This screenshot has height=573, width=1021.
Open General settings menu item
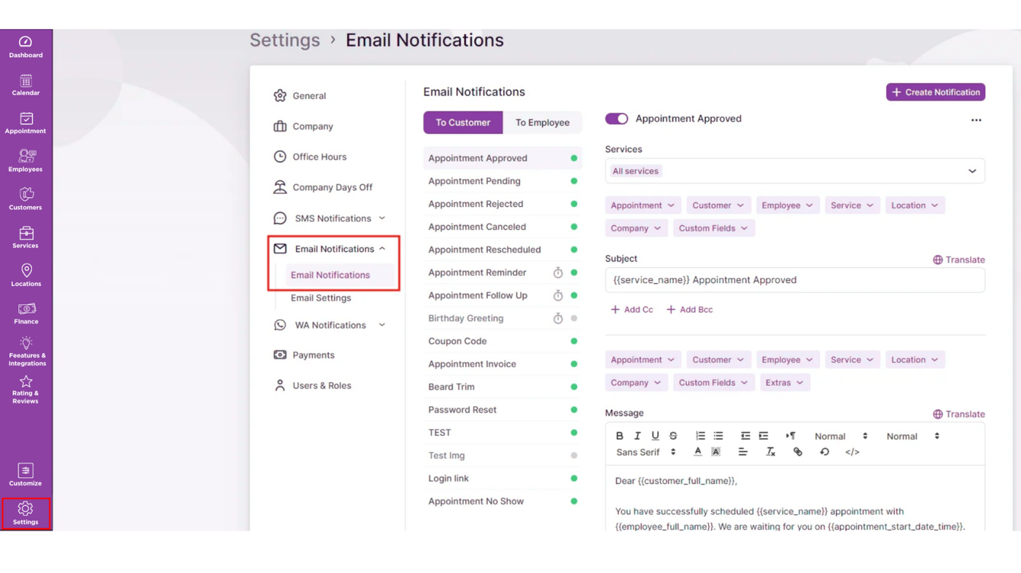300,96
